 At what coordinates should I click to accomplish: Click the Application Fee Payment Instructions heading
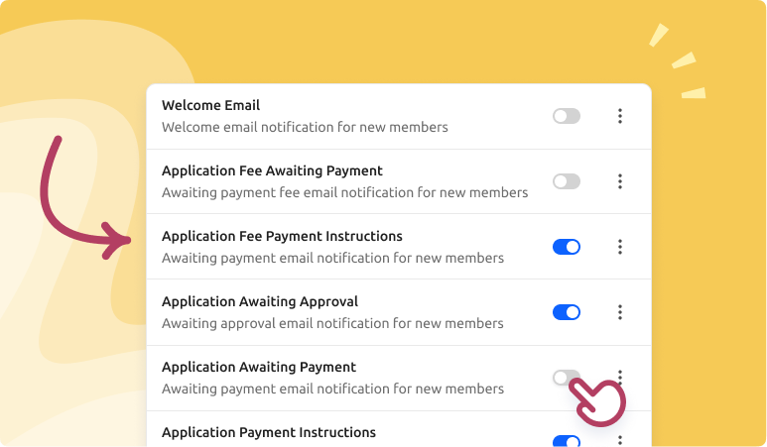[282, 236]
